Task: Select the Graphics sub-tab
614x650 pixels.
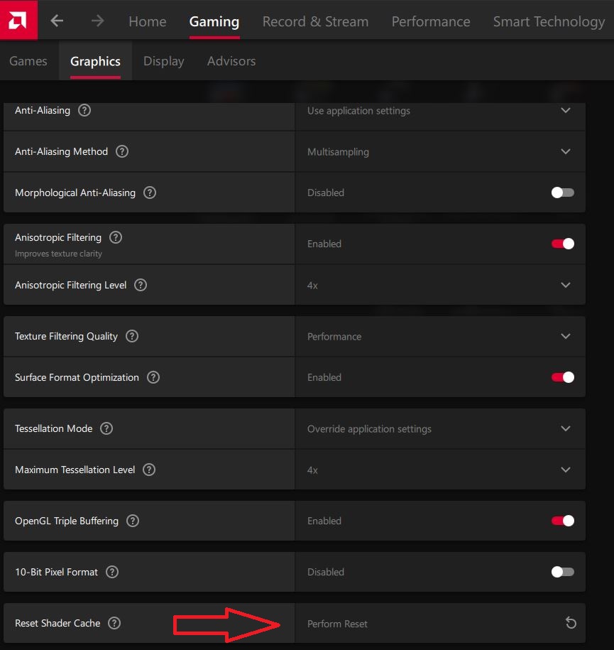Action: pyautogui.click(x=95, y=61)
